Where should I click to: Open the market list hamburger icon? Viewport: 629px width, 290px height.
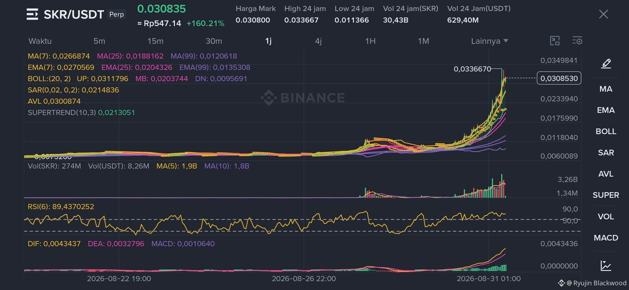[x=32, y=14]
